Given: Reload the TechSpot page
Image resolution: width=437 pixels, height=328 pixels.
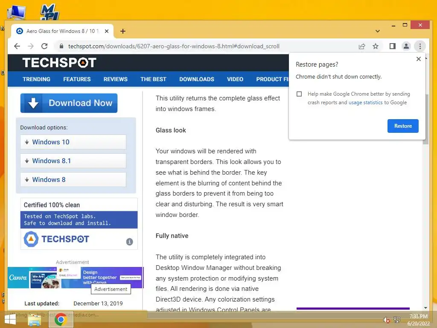Looking at the screenshot, I should (x=44, y=46).
